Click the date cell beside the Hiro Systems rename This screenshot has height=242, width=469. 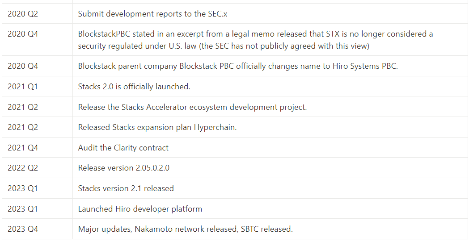(23, 66)
